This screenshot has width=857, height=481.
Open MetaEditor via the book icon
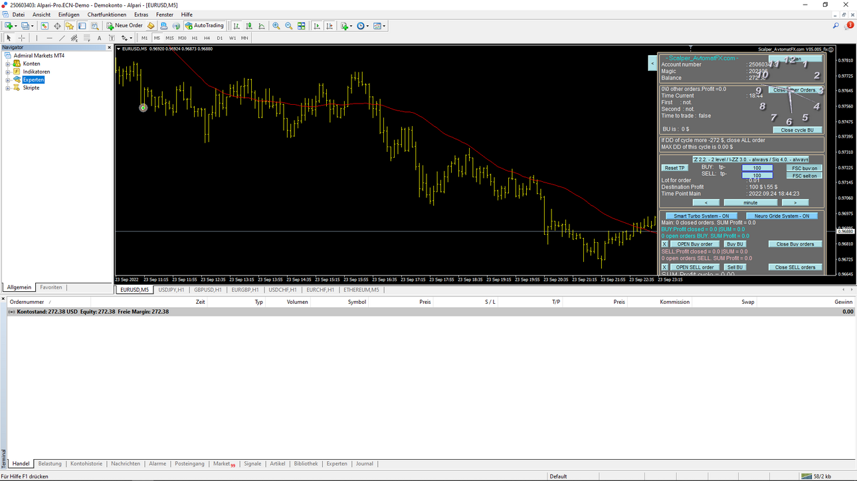pyautogui.click(x=151, y=26)
